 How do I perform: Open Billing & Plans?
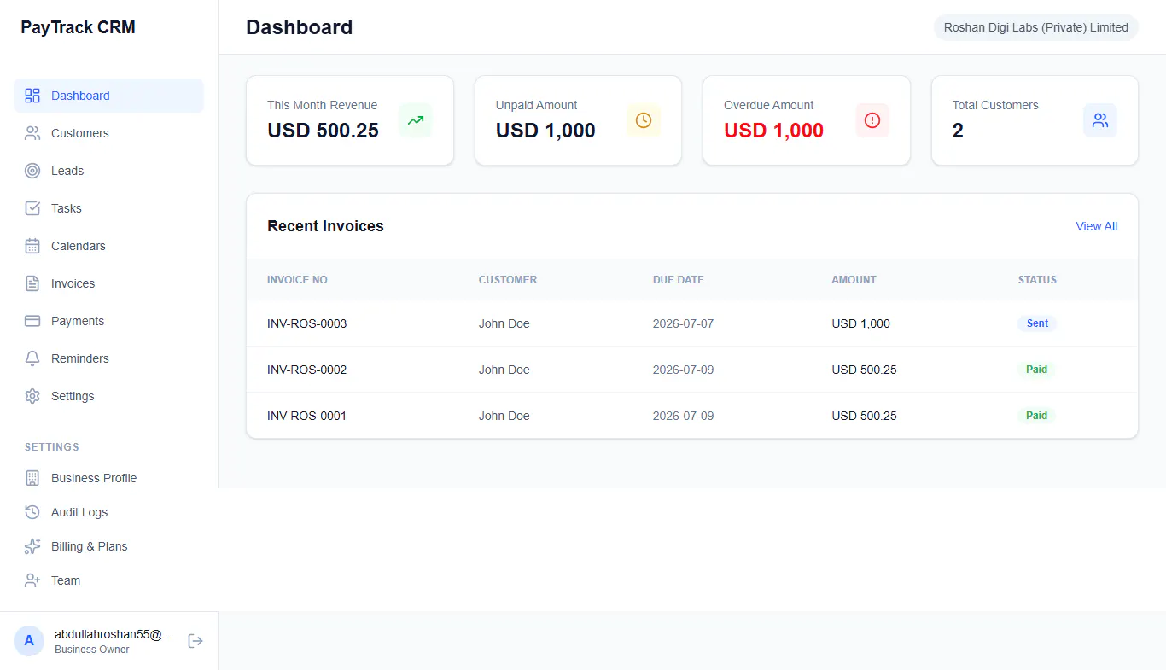coord(108,546)
